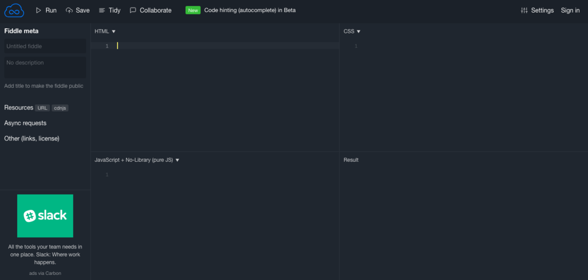588x280 pixels.
Task: Click the Slack ad image
Action: 45,216
